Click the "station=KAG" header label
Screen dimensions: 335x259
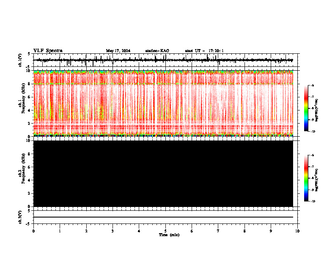(157, 51)
